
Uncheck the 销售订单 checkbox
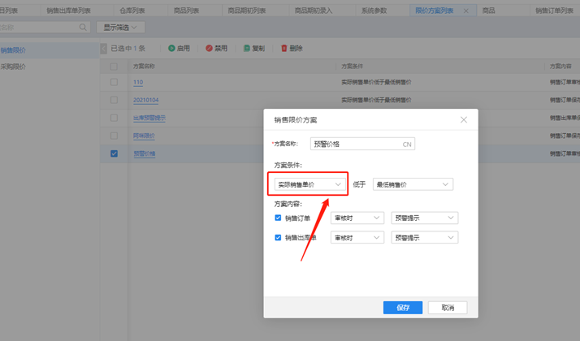(x=278, y=218)
